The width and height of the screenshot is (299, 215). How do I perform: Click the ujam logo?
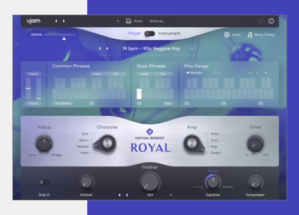[x=33, y=21]
